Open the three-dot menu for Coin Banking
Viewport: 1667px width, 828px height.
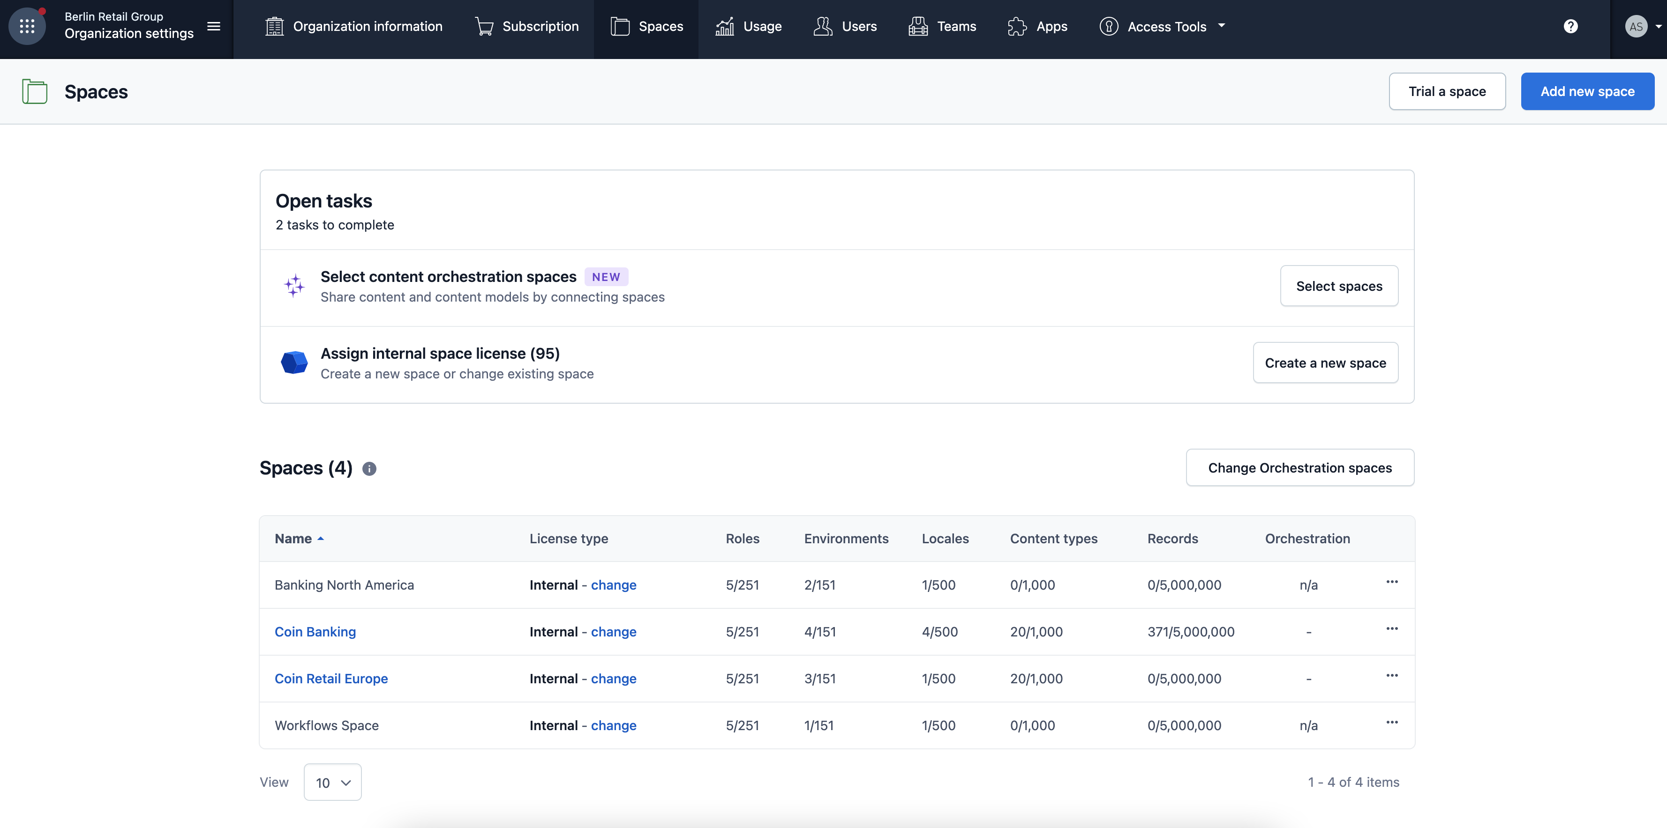(1392, 629)
